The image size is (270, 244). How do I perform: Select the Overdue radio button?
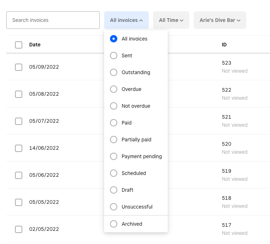point(114,89)
